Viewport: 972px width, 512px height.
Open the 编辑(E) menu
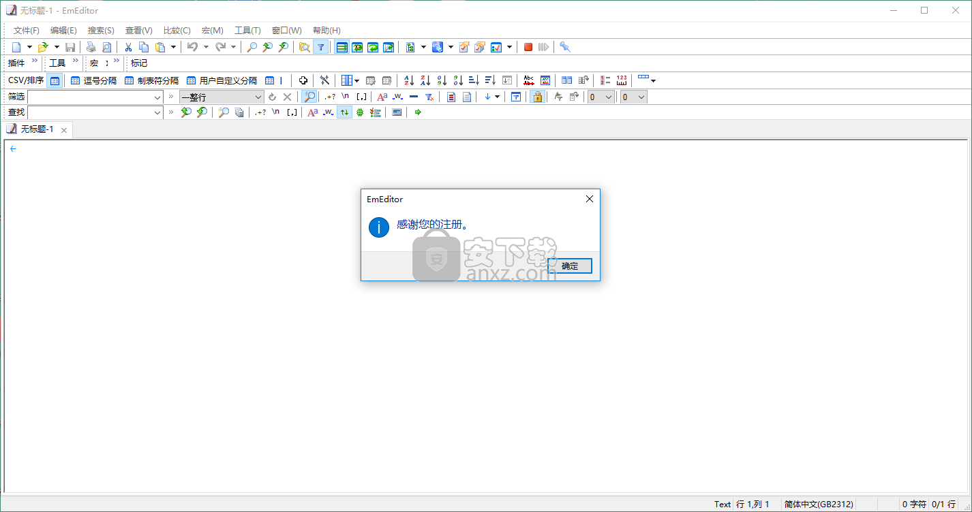[63, 31]
